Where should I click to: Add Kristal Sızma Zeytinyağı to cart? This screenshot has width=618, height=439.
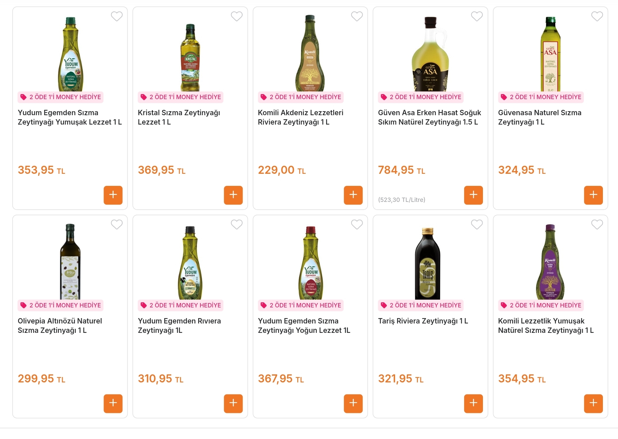[233, 195]
